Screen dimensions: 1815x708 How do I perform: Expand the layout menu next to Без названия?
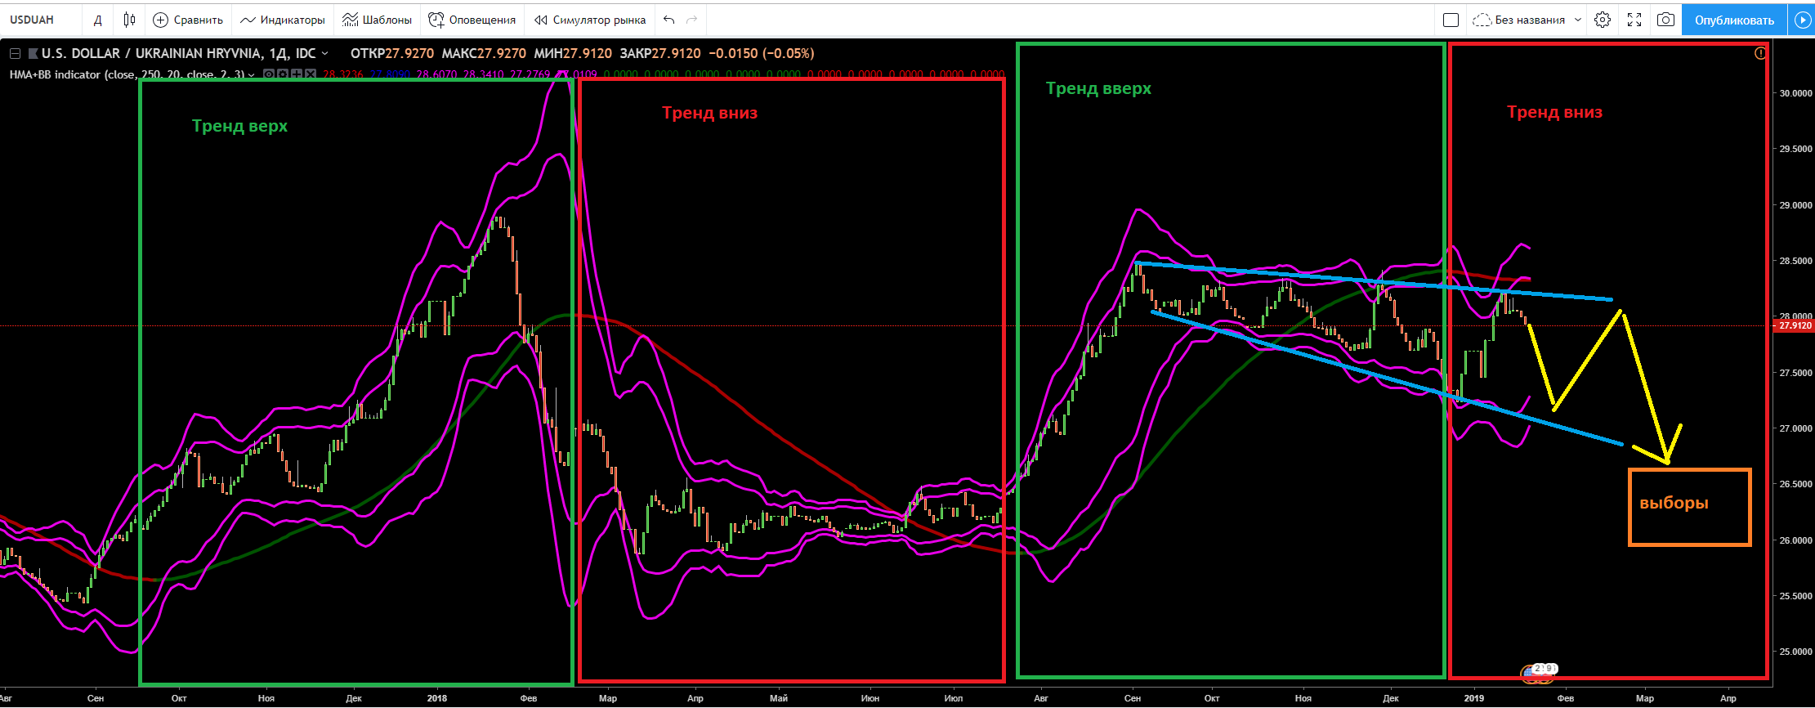pyautogui.click(x=1577, y=20)
